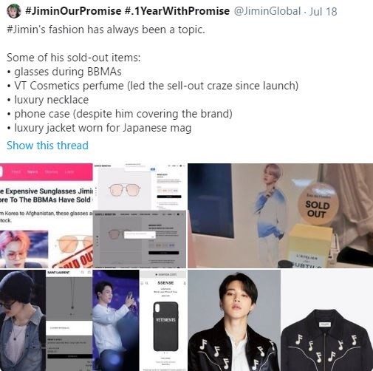Click the pink-lens glasses product photo
373x371 pixels.
click(124, 189)
